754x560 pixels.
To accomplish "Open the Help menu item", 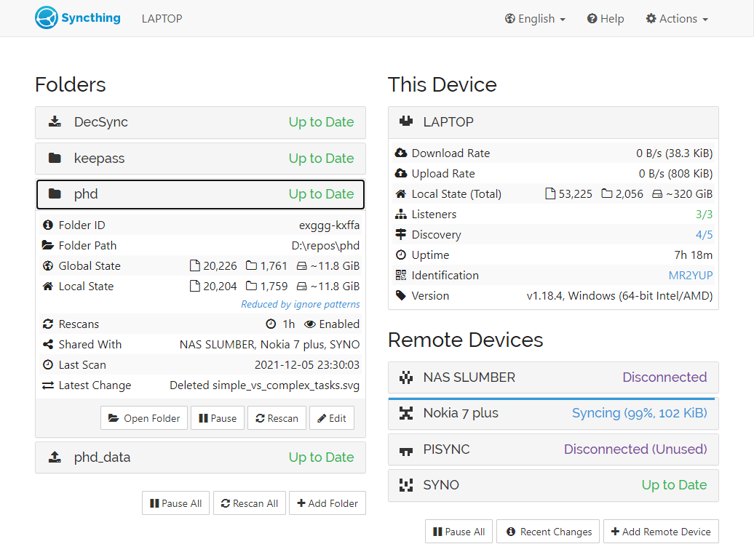I will 606,19.
